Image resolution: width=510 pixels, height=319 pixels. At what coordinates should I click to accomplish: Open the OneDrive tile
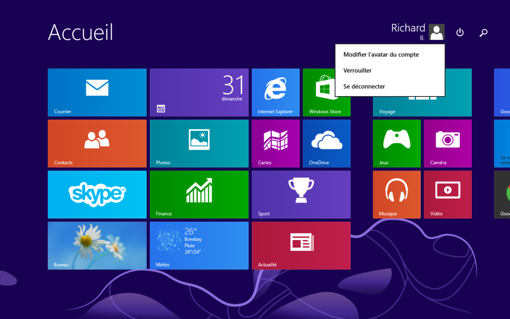(x=326, y=143)
